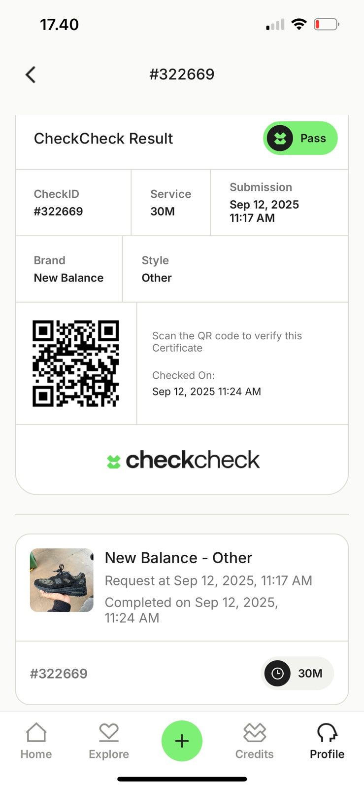Image resolution: width=364 pixels, height=789 pixels.
Task: Tap the green plus button
Action: pos(182,741)
